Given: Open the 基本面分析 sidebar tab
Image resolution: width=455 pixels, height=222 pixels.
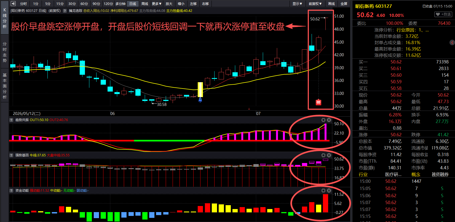Looking at the screenshot, I should (5, 86).
